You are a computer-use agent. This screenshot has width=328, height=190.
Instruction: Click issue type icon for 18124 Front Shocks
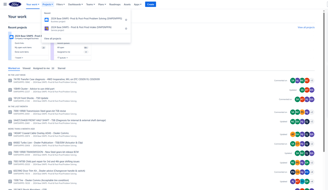tap(10, 99)
